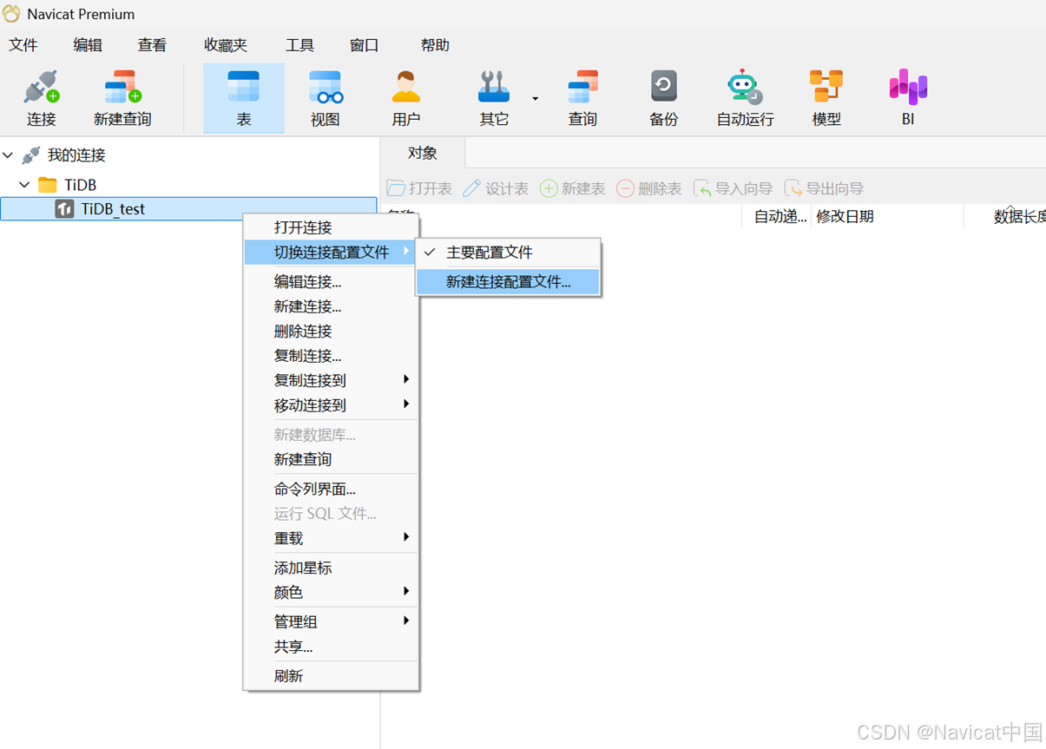This screenshot has width=1046, height=749.
Task: Choose greyed 新建数据库... menu entry
Action: [x=331, y=435]
